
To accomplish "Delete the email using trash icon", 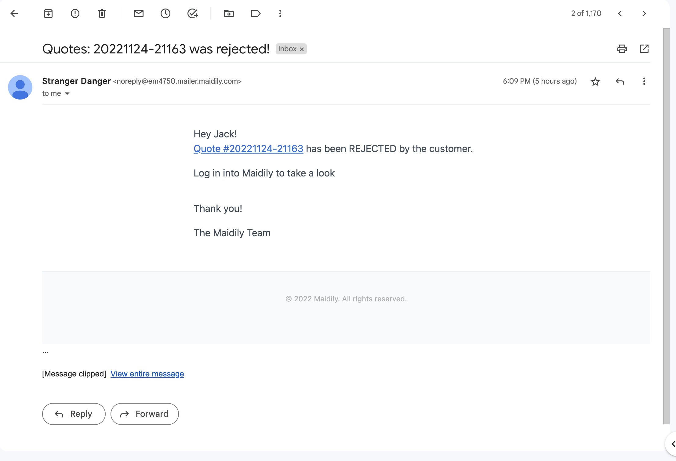I will [x=102, y=13].
